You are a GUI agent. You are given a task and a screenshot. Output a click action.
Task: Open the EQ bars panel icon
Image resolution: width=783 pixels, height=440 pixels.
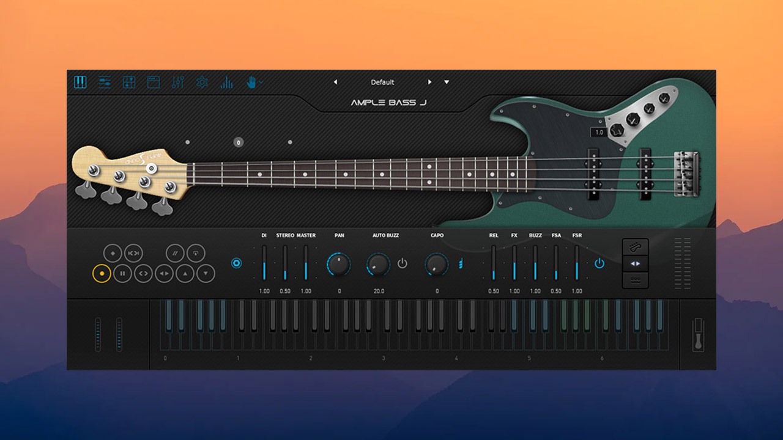(226, 82)
